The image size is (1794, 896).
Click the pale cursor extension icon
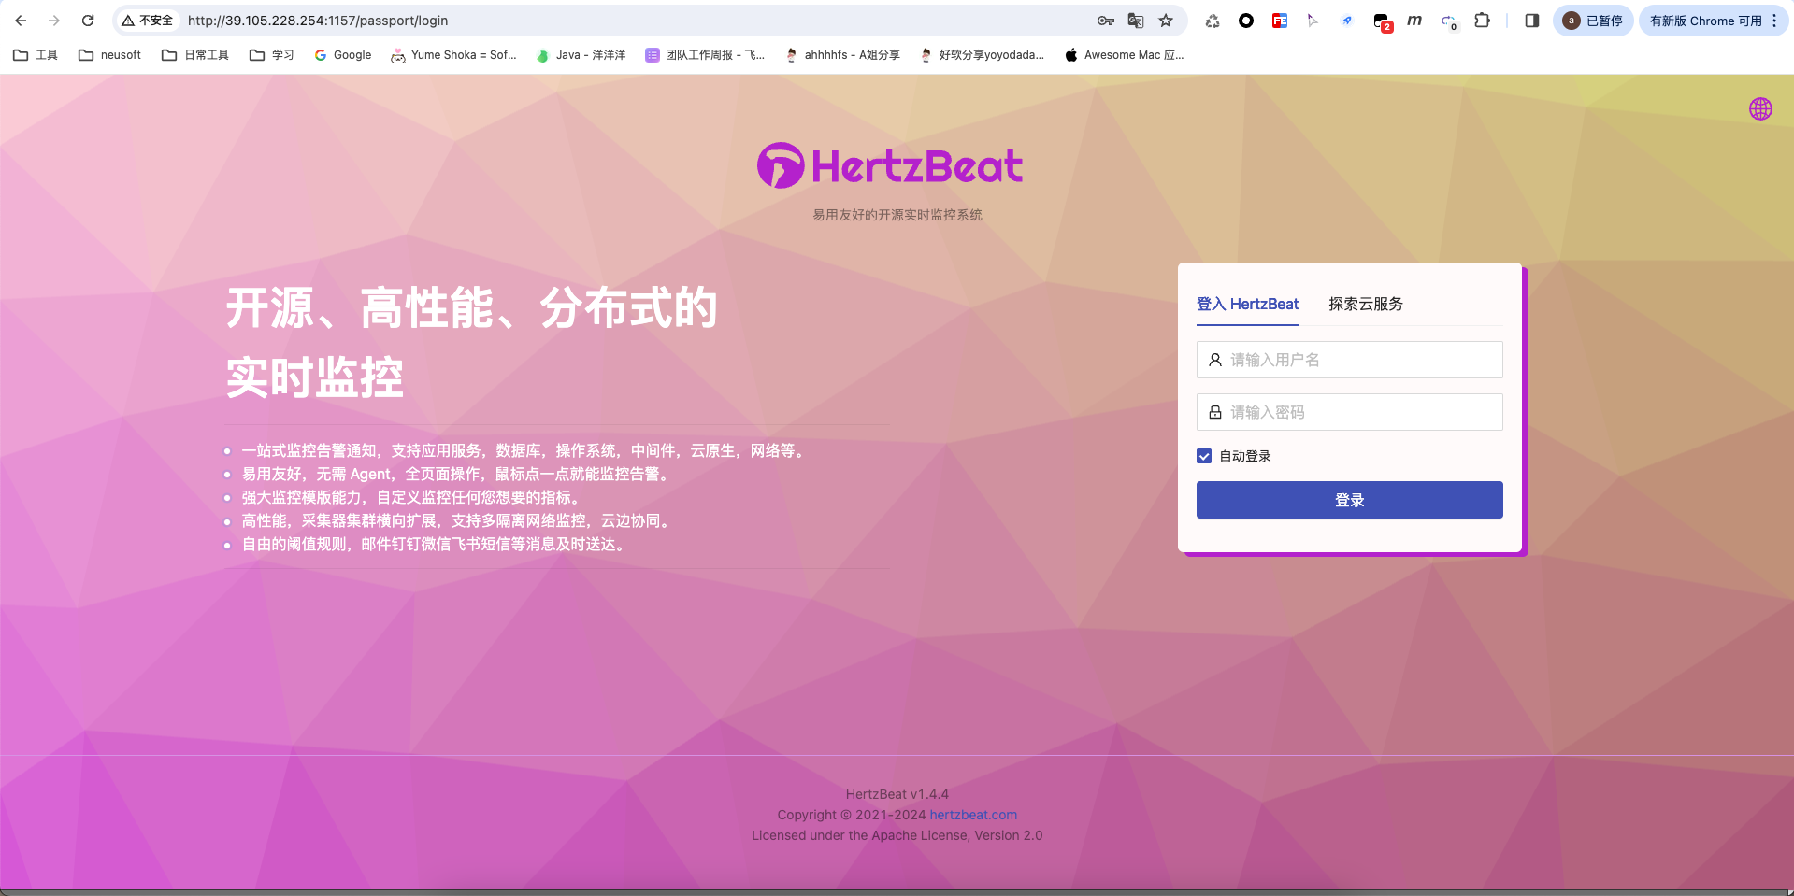1313,21
